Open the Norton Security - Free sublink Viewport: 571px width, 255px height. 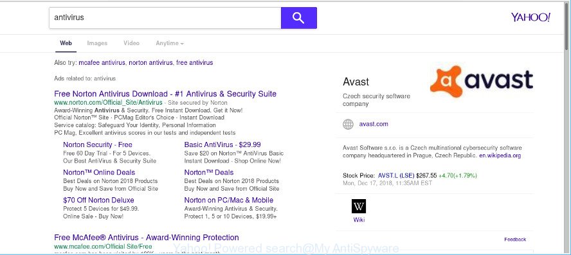(98, 145)
